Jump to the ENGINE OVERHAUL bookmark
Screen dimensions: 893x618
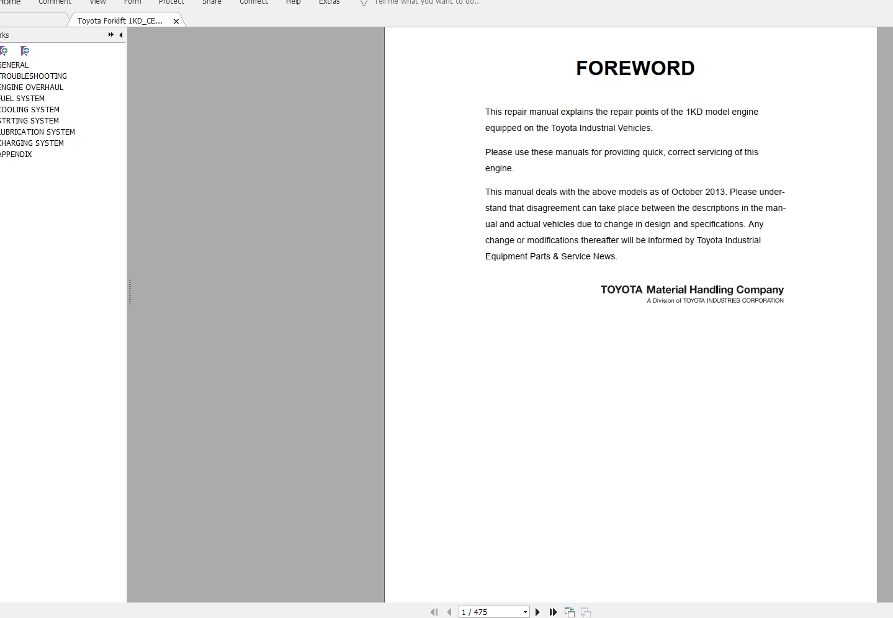32,87
